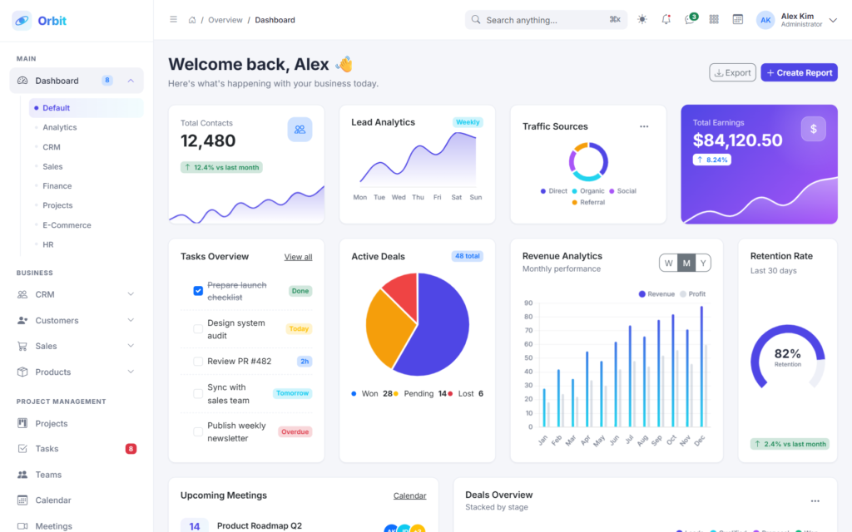The height and width of the screenshot is (532, 852).
Task: Click the Create Report button
Action: point(800,73)
